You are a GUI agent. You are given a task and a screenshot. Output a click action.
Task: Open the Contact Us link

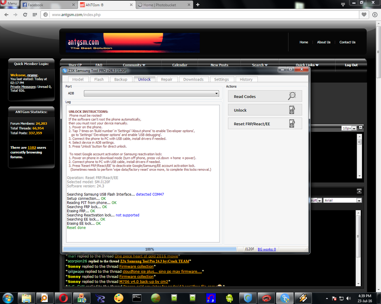coord(347,42)
